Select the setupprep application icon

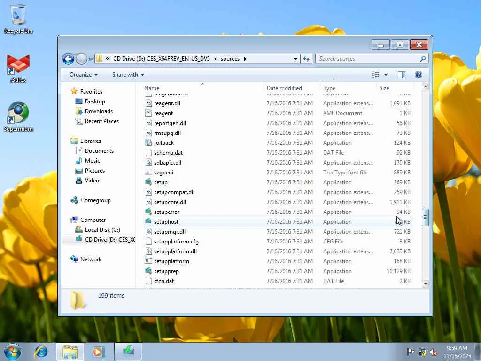pos(148,271)
